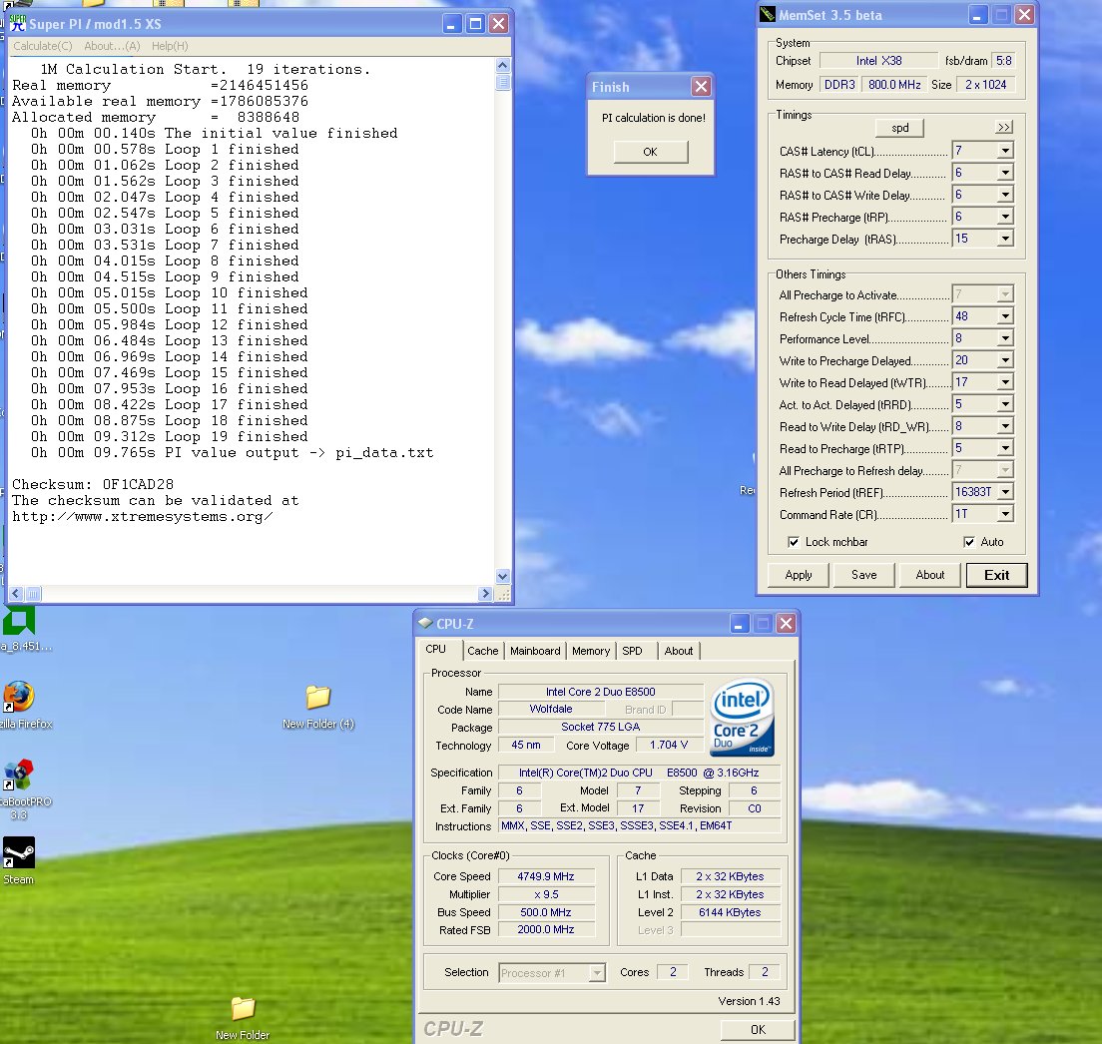Open the Command Rate (CR) dropdown
This screenshot has height=1044, width=1102.
coord(1004,514)
